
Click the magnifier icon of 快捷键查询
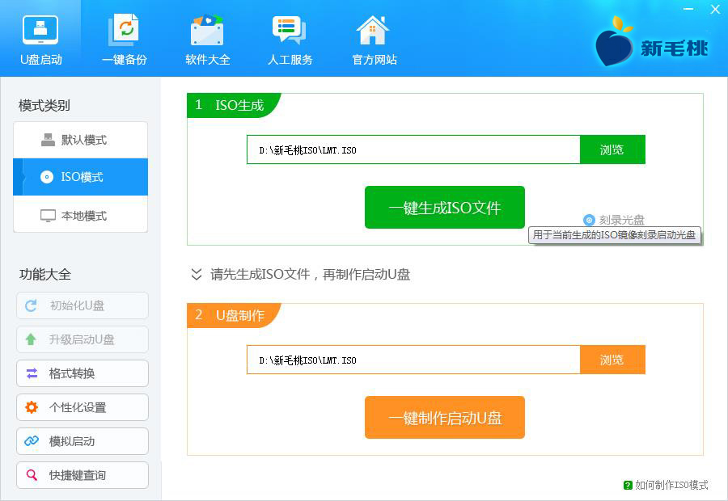[x=32, y=474]
